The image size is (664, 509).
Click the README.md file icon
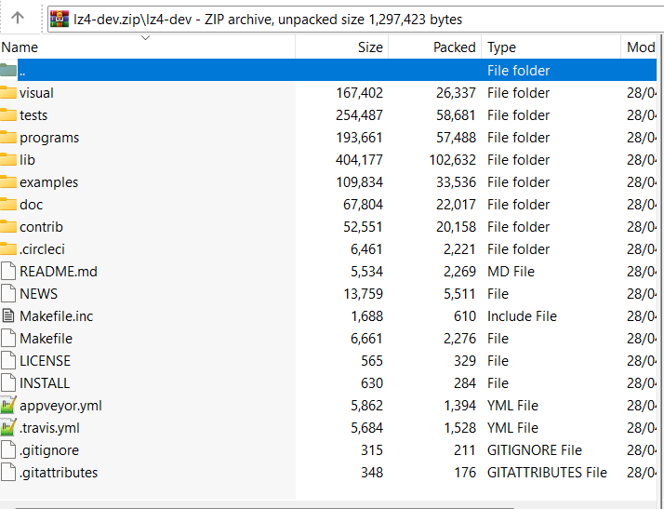point(8,272)
